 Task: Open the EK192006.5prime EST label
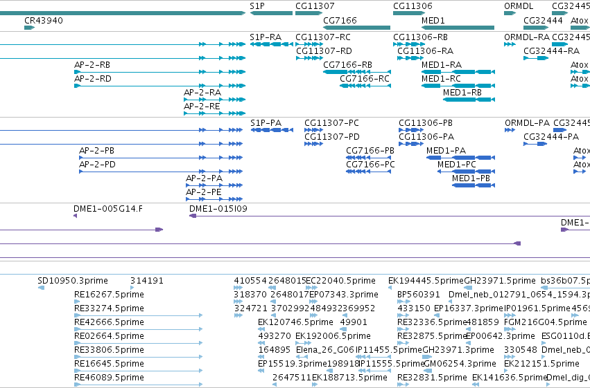pos(333,336)
